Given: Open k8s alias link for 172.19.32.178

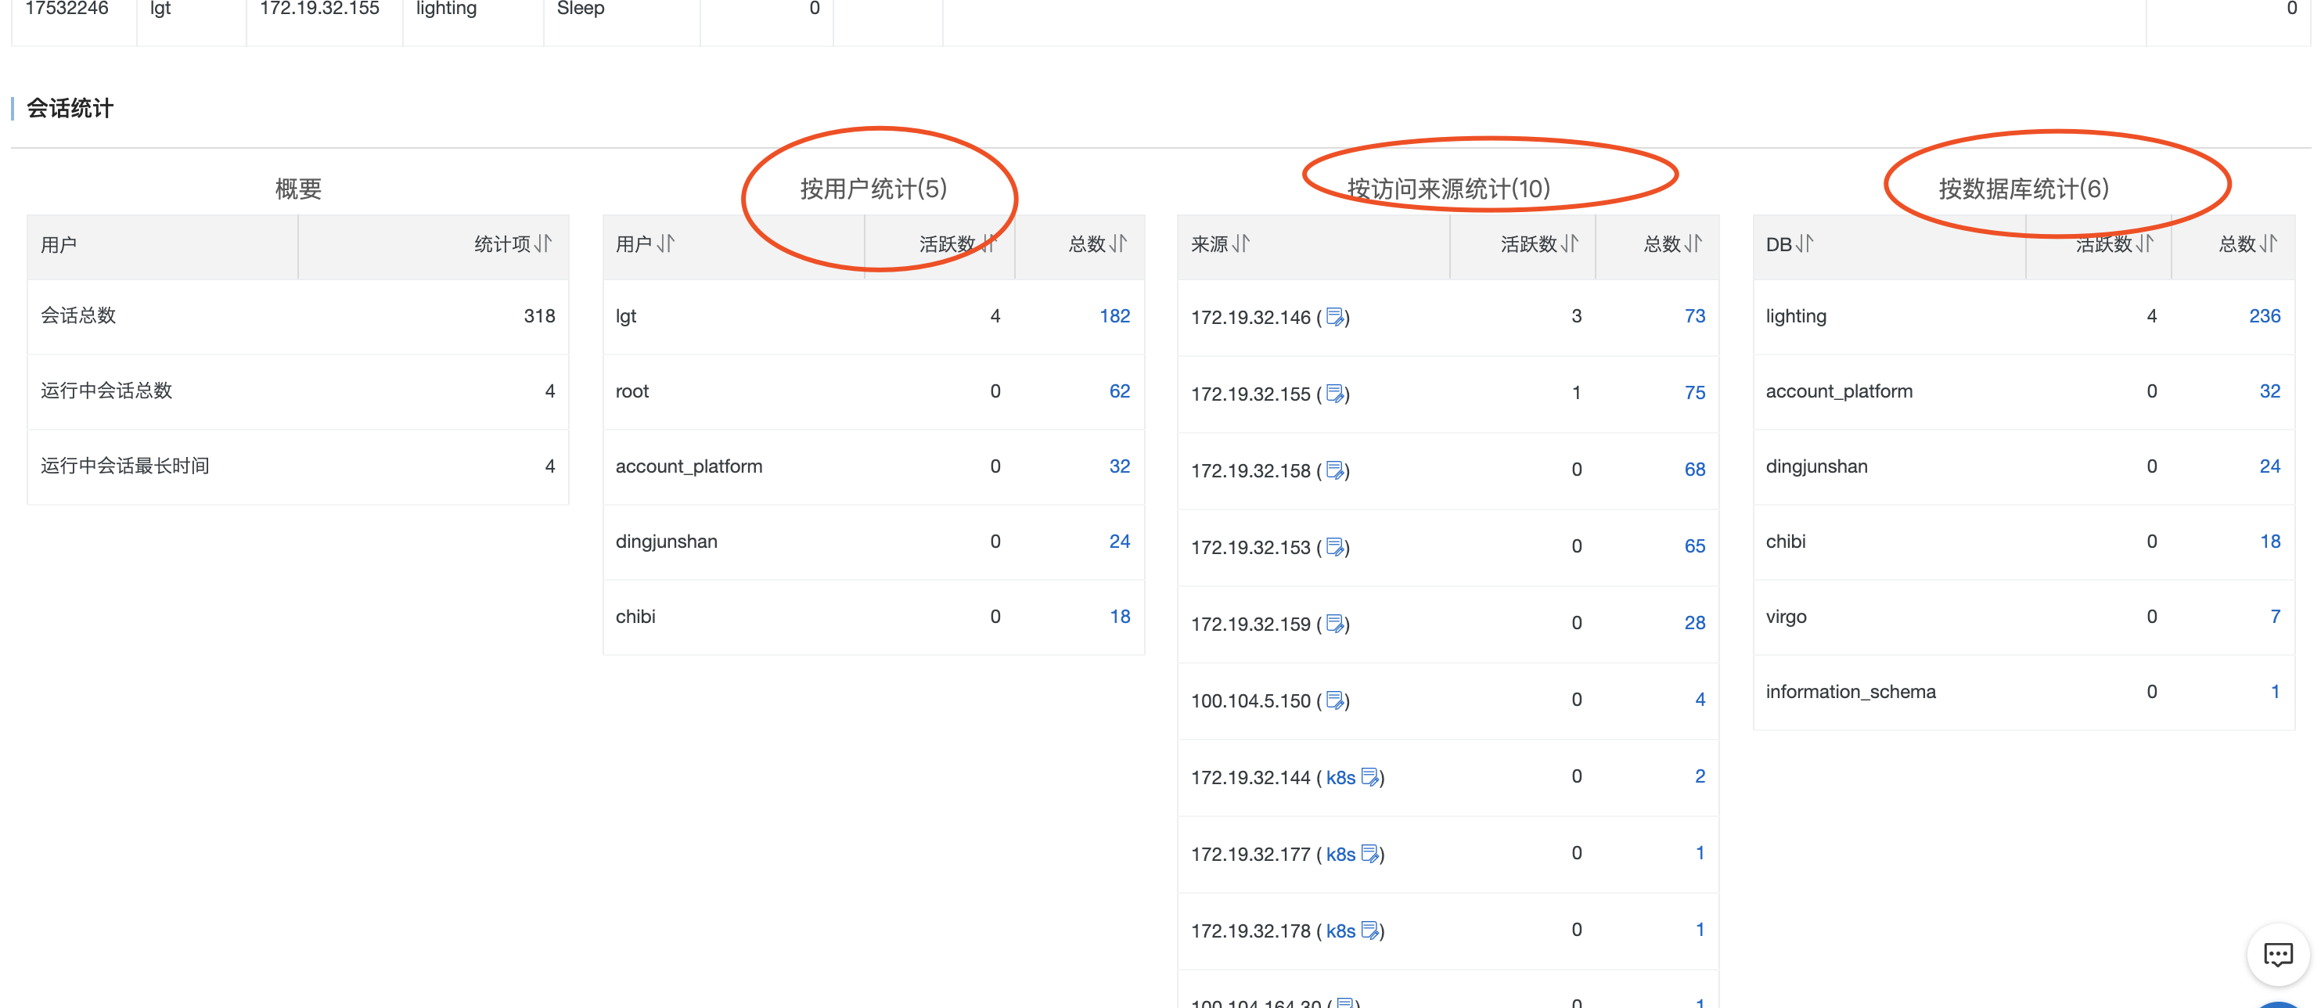Looking at the screenshot, I should click(1340, 931).
